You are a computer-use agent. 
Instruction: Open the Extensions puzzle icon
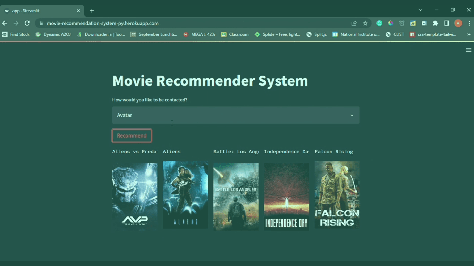tap(435, 23)
